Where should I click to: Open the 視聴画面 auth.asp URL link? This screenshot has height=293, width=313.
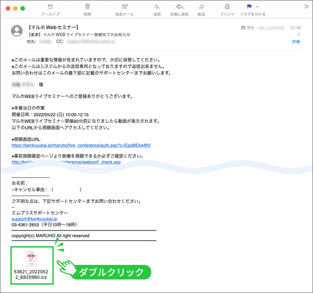(x=81, y=145)
